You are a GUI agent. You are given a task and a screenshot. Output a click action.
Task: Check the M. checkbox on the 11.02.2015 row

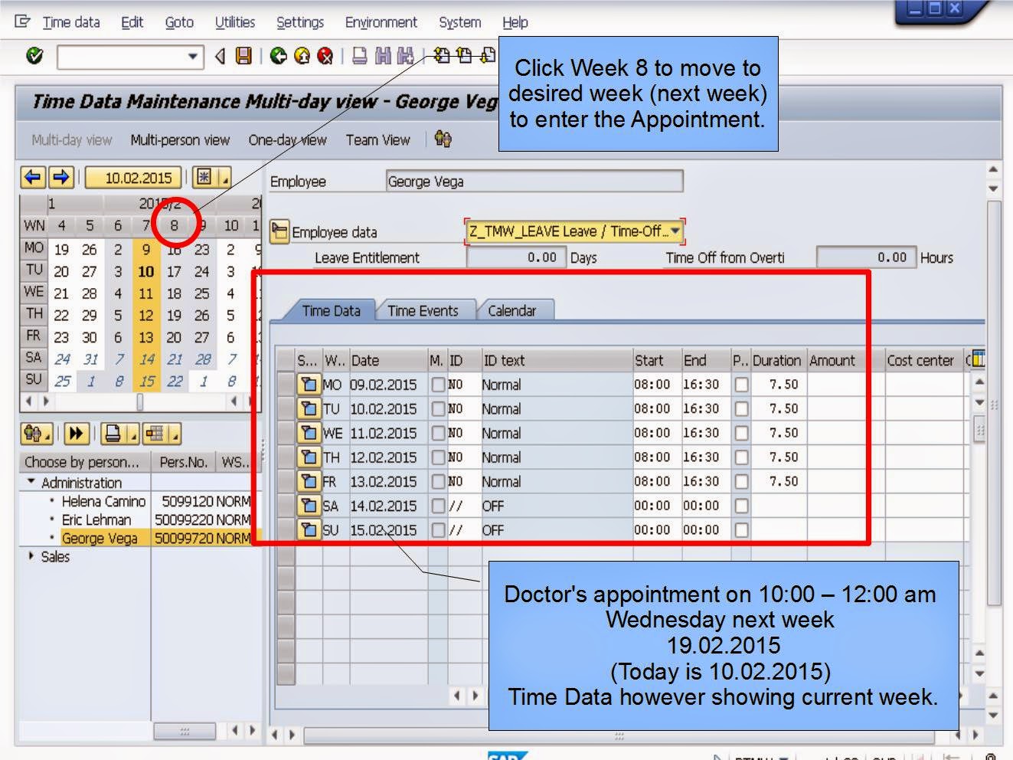coord(438,433)
